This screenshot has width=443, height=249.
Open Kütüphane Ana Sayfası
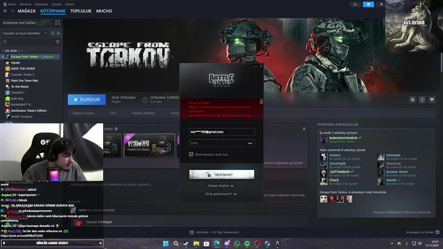pyautogui.click(x=27, y=22)
